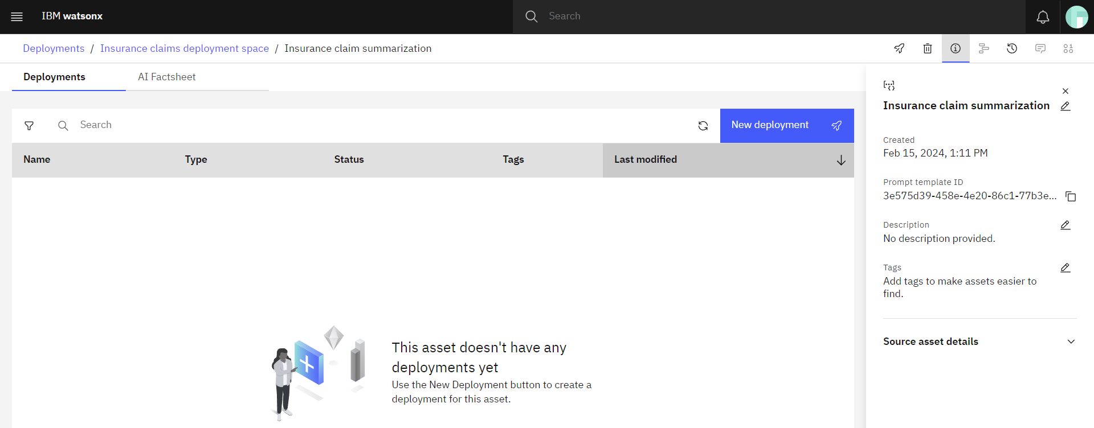Screen dimensions: 1094x428
Task: Sort by Name column header
Action: click(x=36, y=160)
